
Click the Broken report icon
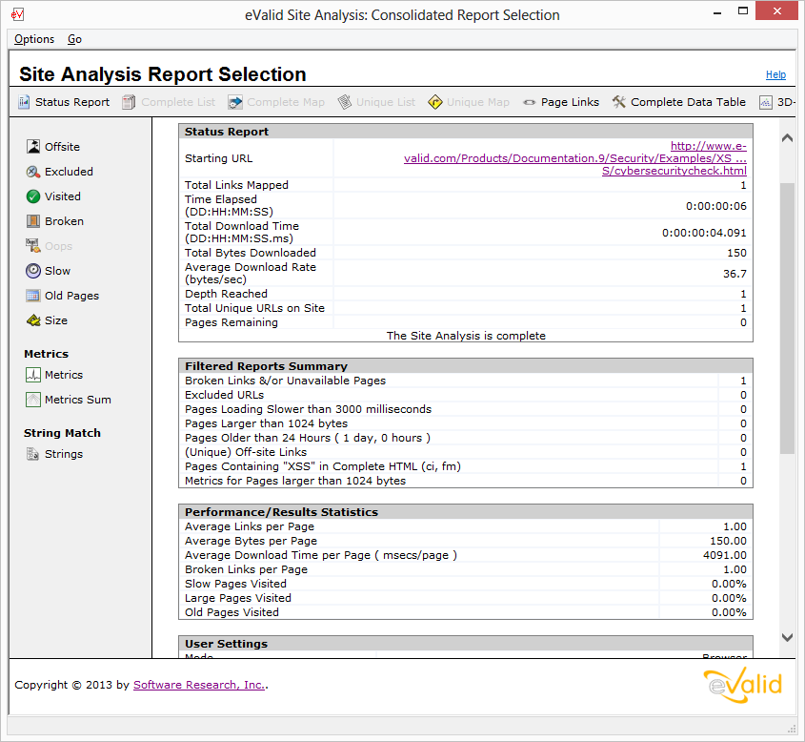33,221
